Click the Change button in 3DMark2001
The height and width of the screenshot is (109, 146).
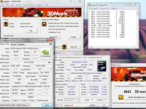pyautogui.click(x=74, y=37)
